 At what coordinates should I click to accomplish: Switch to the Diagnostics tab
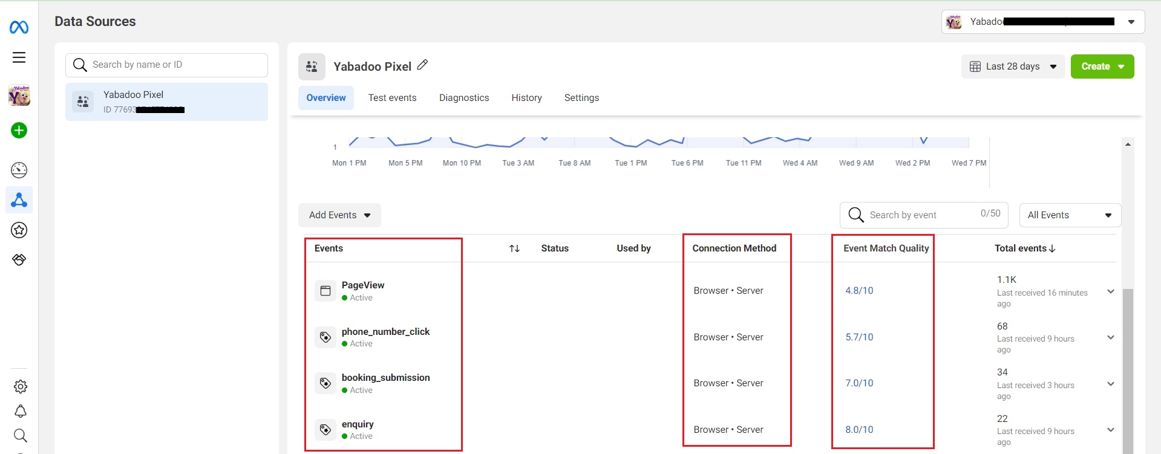[x=464, y=98]
